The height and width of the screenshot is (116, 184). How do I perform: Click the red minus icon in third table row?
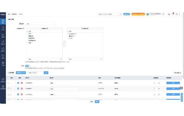[x=22, y=94]
